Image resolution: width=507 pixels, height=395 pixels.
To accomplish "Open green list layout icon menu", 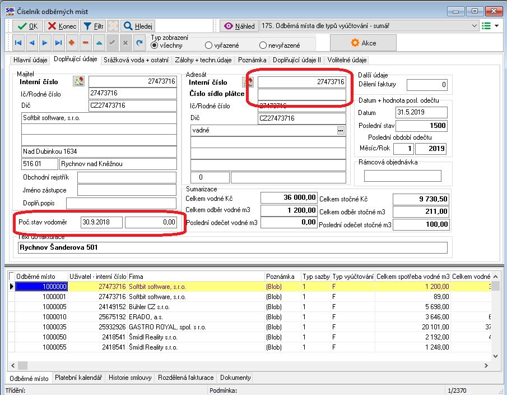I will tap(486, 26).
